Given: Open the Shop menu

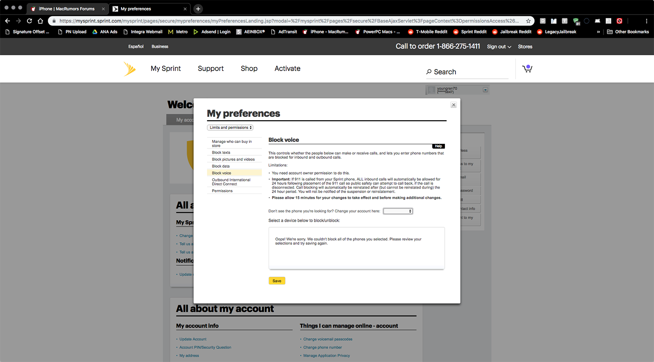Looking at the screenshot, I should pyautogui.click(x=249, y=68).
